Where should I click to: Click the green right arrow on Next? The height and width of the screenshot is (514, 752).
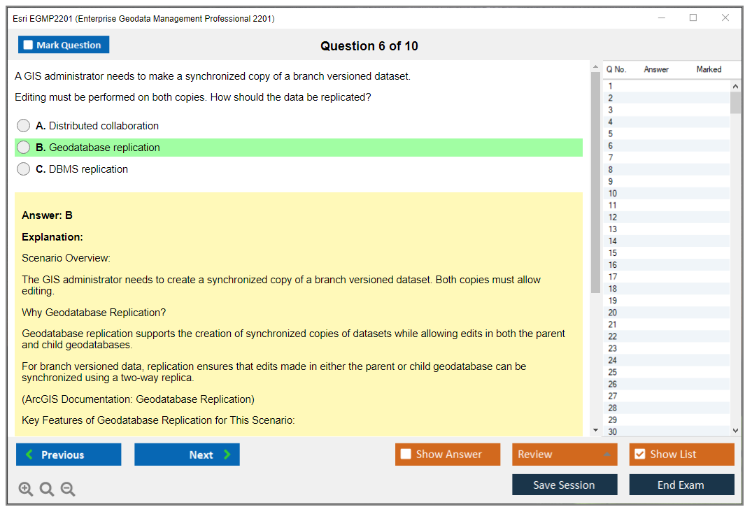[x=227, y=454]
